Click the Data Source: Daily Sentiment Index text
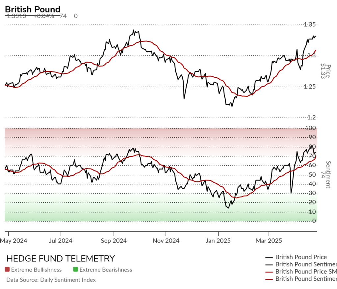This screenshot has height=289, width=337. pos(51,280)
